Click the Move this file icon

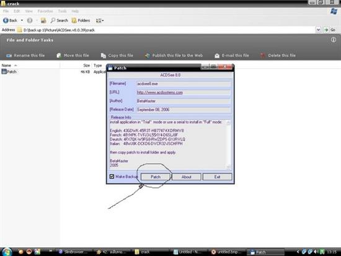[59, 56]
